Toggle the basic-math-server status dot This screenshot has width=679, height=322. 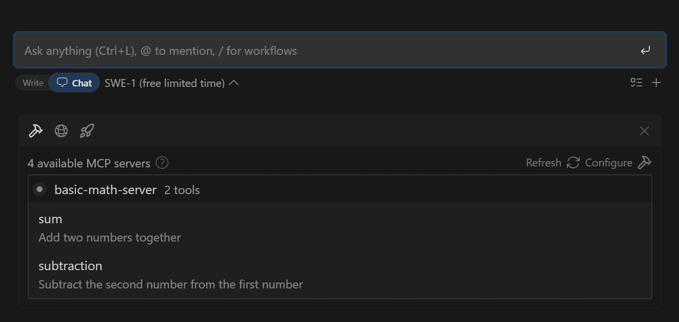pyautogui.click(x=40, y=189)
